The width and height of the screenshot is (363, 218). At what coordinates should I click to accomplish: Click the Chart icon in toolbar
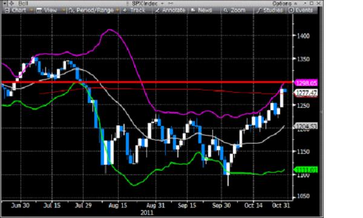point(7,10)
